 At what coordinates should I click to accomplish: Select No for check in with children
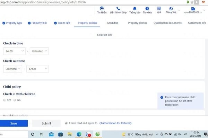pos(15,100)
